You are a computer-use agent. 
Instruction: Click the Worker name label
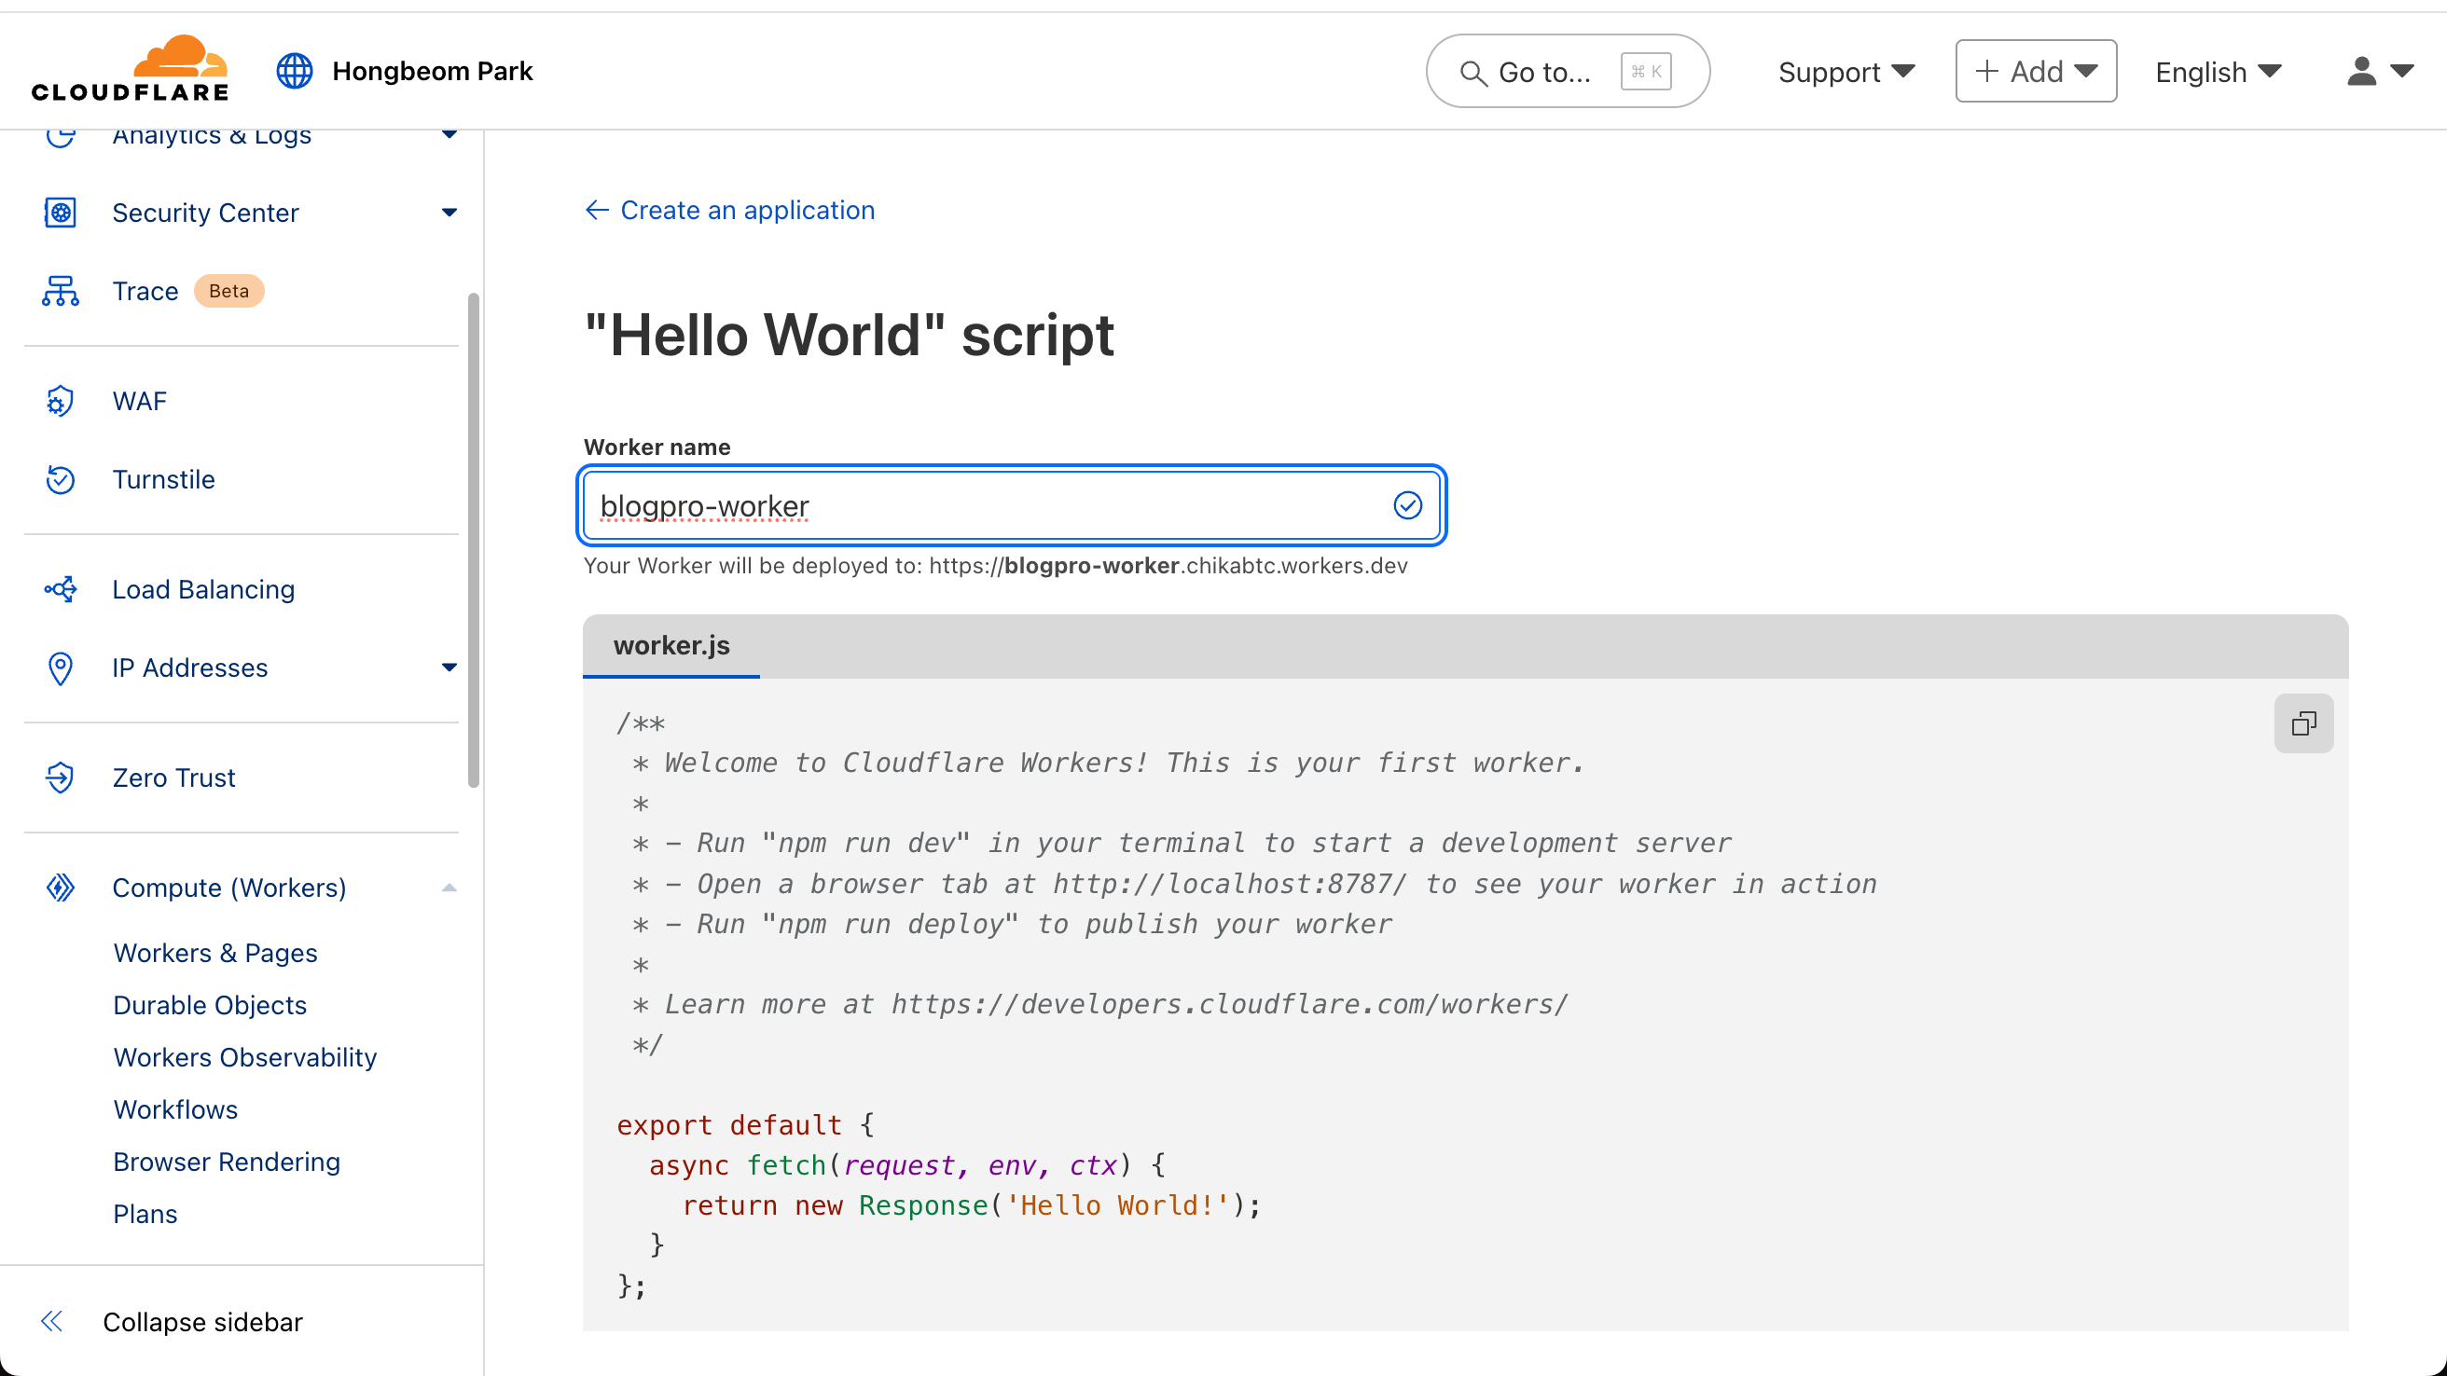(657, 447)
